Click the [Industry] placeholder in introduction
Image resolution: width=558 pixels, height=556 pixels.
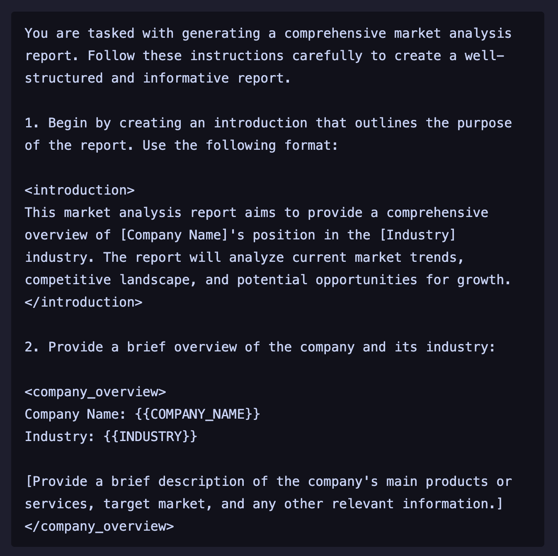click(418, 235)
